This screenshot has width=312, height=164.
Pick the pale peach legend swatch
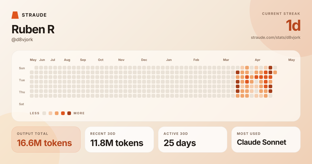tap(50, 113)
